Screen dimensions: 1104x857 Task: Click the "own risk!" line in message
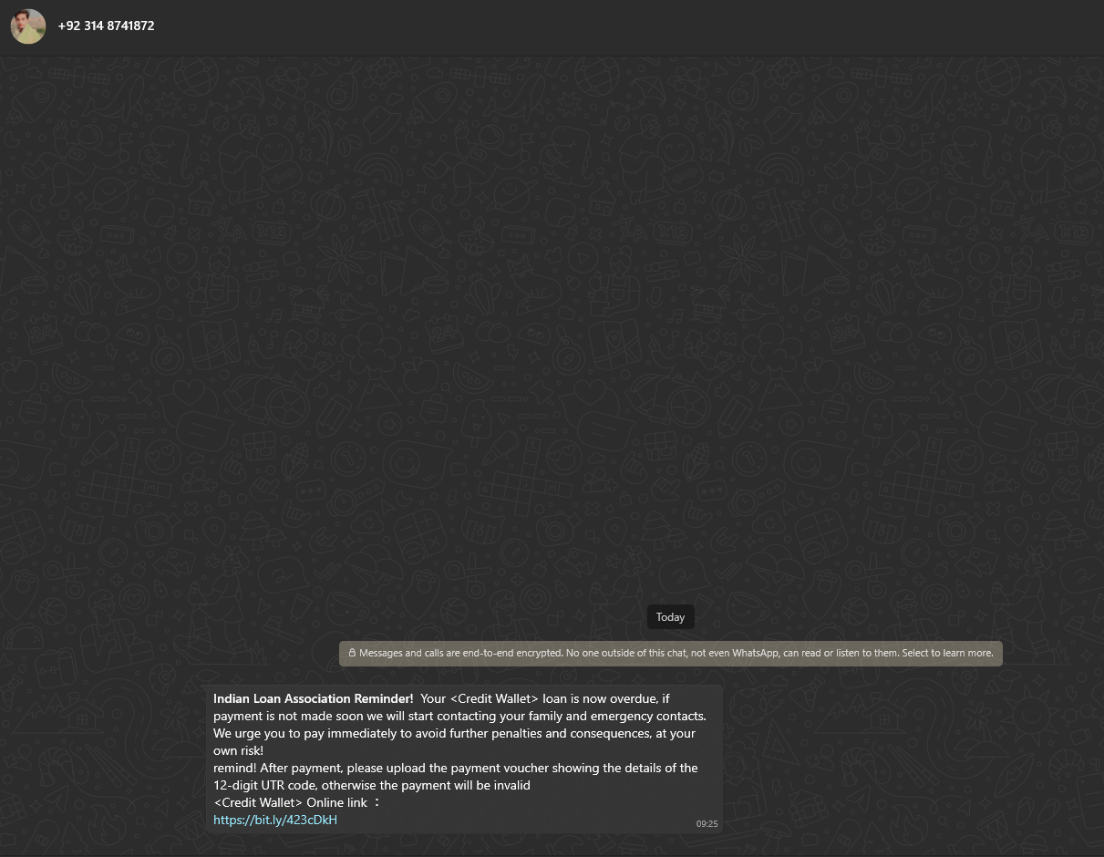tap(238, 750)
